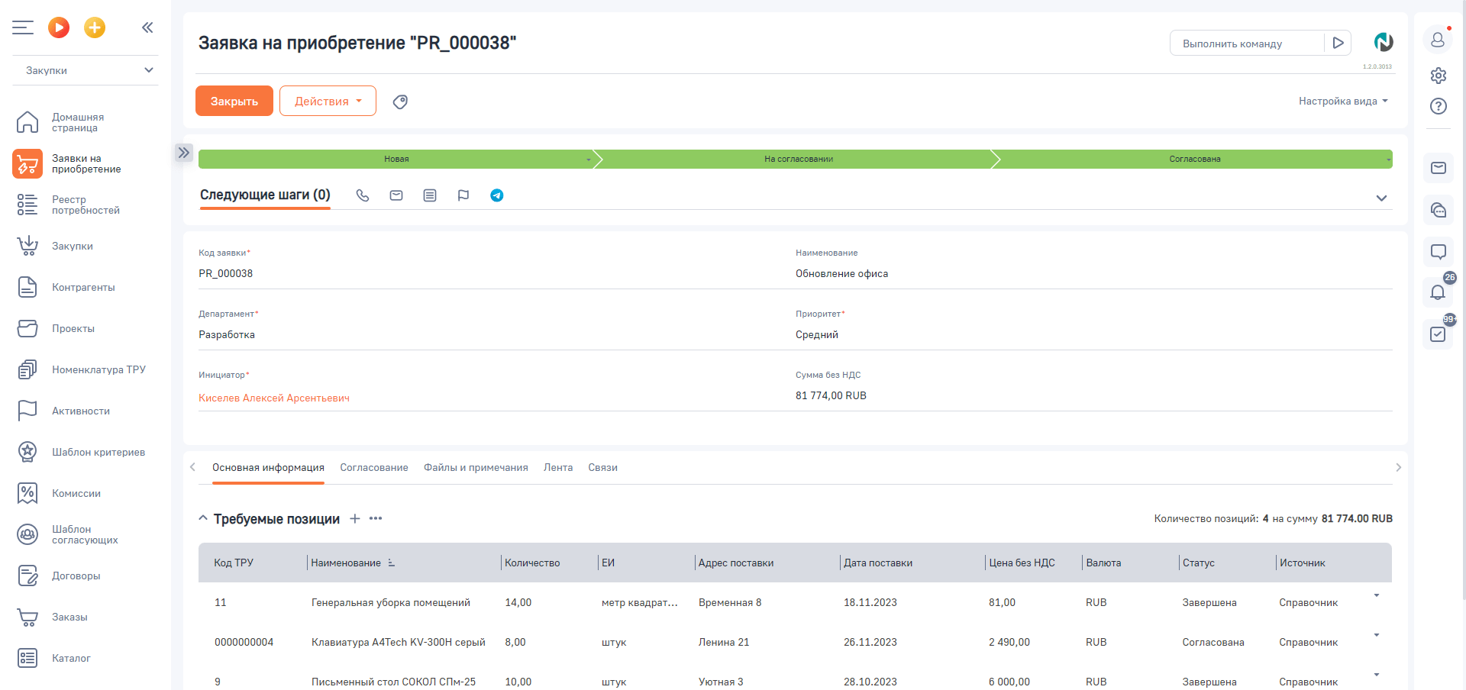This screenshot has width=1466, height=690.
Task: Open row menu for Письменный стол СОКОЛ row
Action: pos(1377,675)
